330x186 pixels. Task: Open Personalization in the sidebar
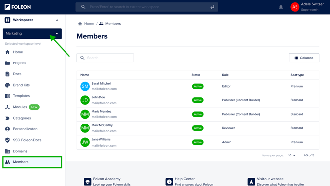click(25, 129)
